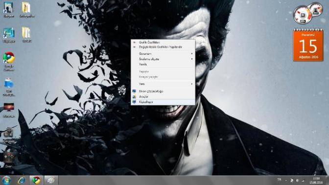Click the small memory dial on the gadget
Image resolution: width=329 pixels, height=185 pixels.
pyautogui.click(x=316, y=9)
